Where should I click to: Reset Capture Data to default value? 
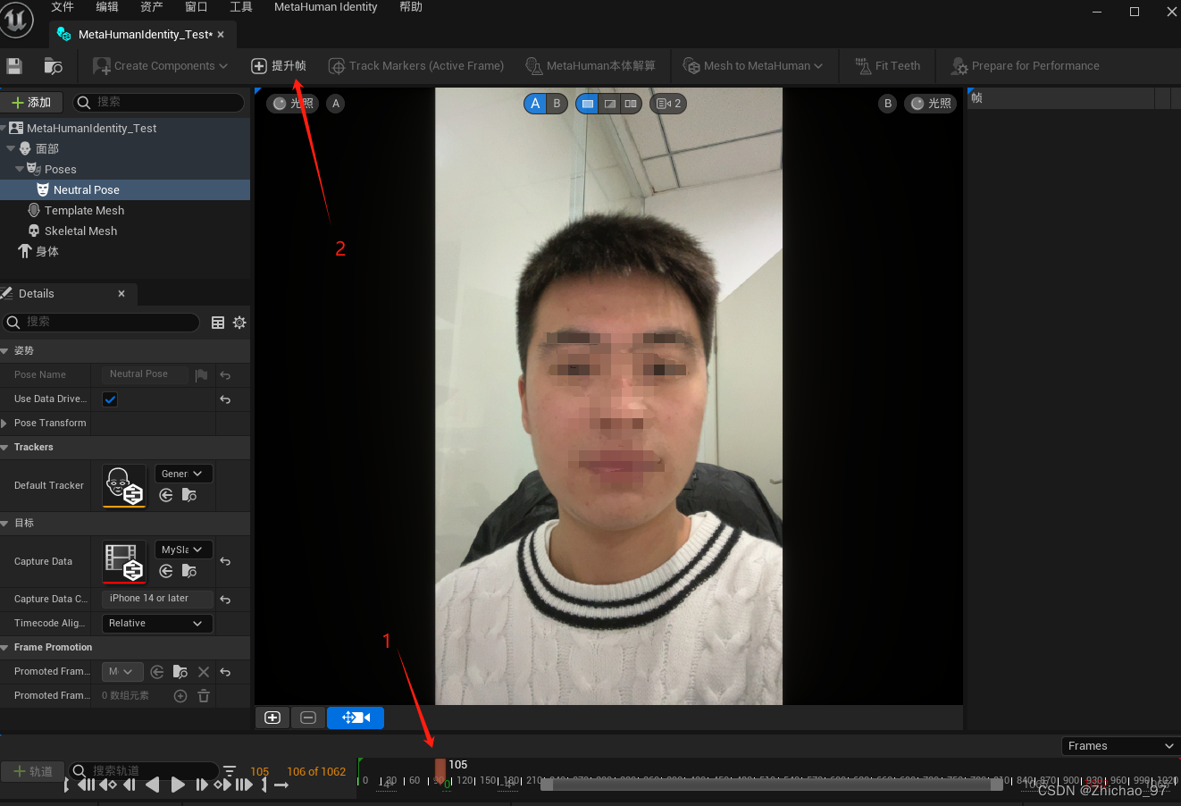pos(225,562)
